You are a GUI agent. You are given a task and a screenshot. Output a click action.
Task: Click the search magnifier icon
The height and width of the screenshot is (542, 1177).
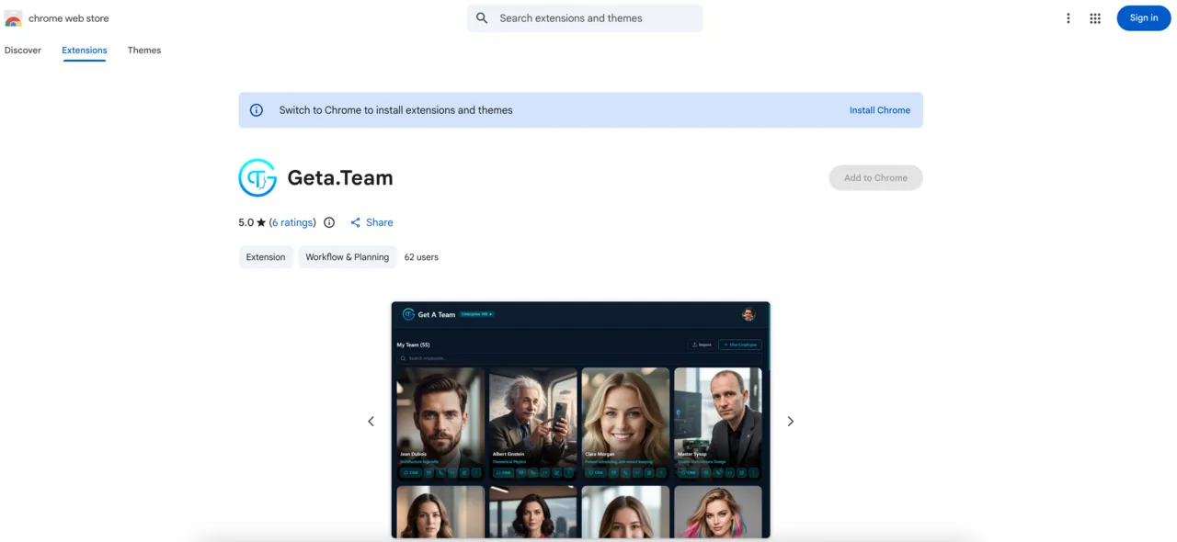482,18
